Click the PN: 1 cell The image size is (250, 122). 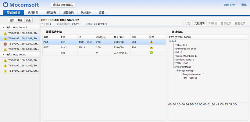86,47
